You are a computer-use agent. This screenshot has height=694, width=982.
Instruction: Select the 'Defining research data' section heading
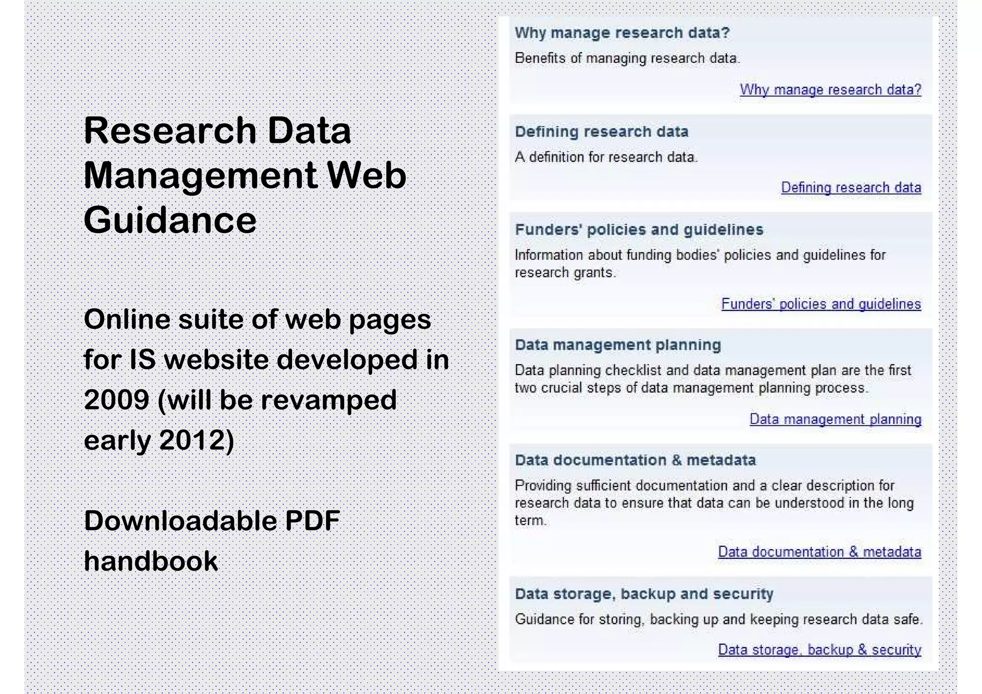click(x=601, y=131)
